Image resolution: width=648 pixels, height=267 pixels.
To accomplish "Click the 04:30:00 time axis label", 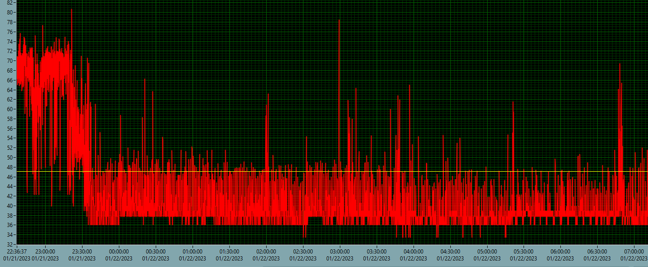I will (450, 251).
